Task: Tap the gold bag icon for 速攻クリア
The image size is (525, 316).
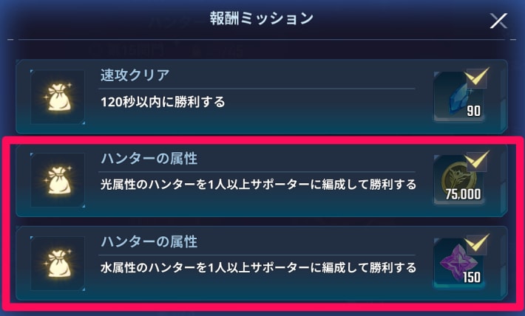Action: click(x=58, y=97)
